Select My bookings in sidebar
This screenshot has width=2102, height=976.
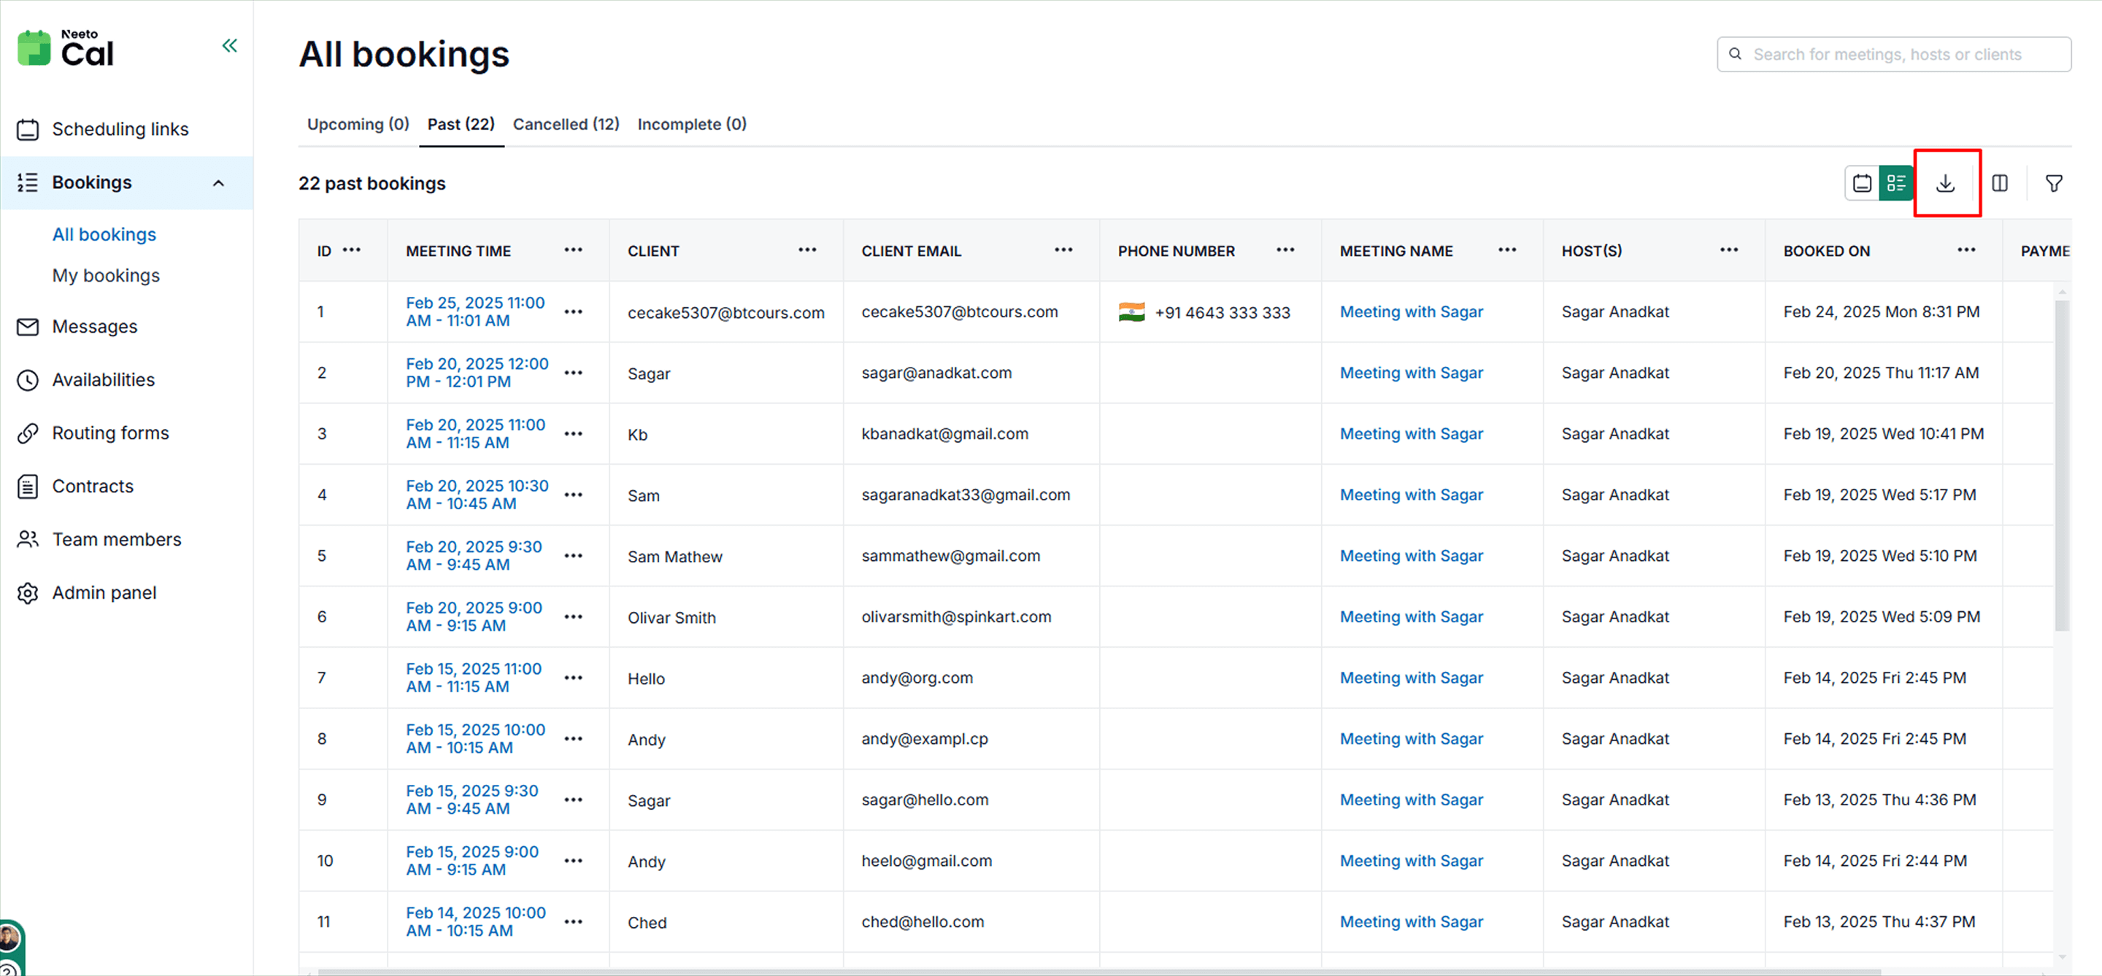click(x=106, y=276)
